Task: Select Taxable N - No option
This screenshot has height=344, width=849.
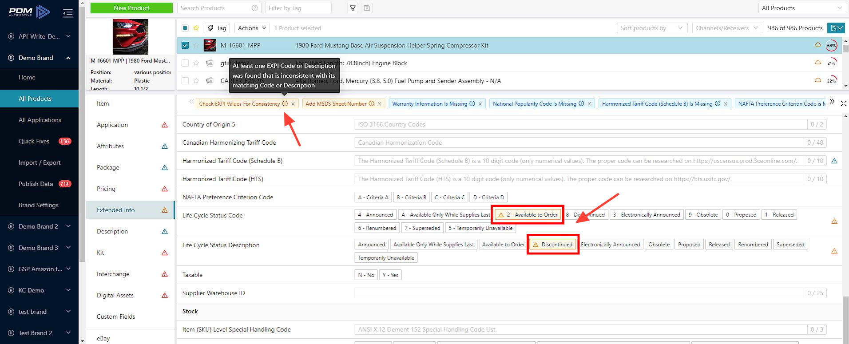Action: [366, 275]
